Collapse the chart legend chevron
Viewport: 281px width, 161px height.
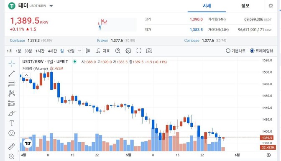click(26, 75)
